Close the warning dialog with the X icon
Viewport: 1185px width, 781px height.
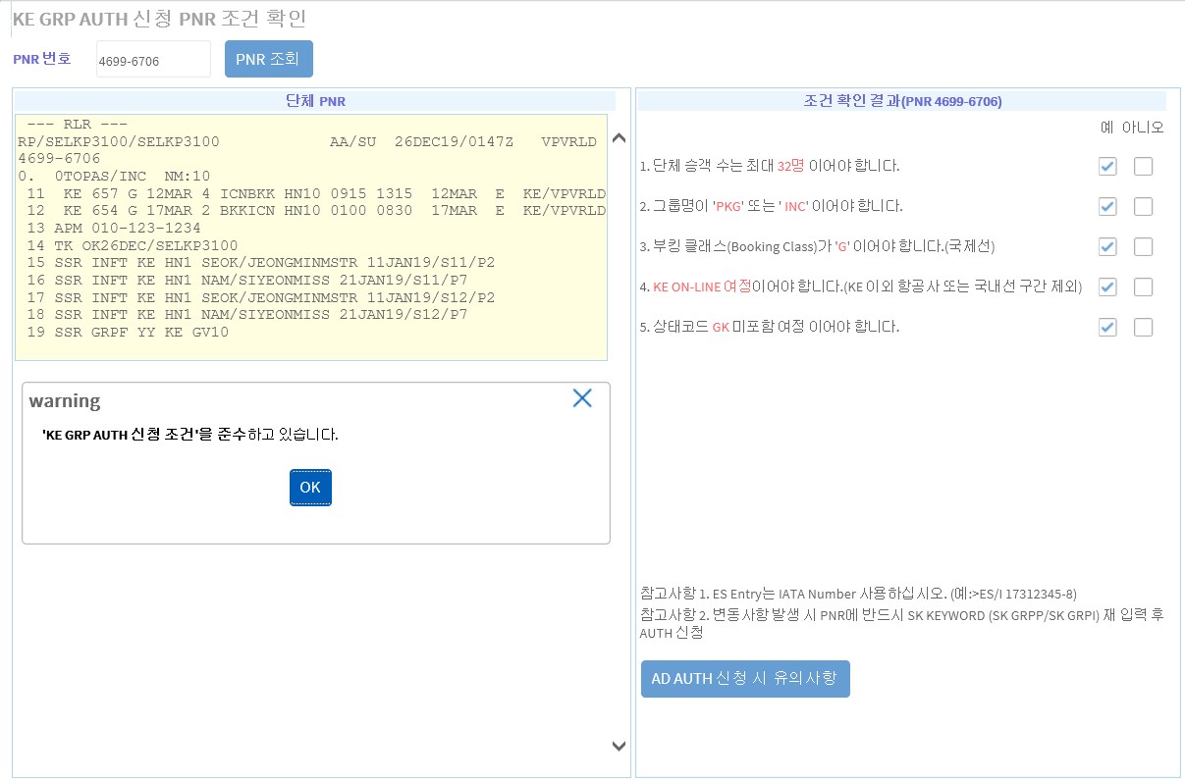click(x=582, y=397)
